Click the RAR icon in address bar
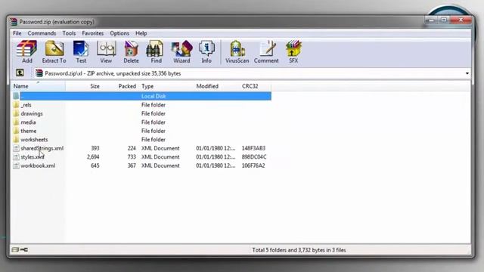 39,73
